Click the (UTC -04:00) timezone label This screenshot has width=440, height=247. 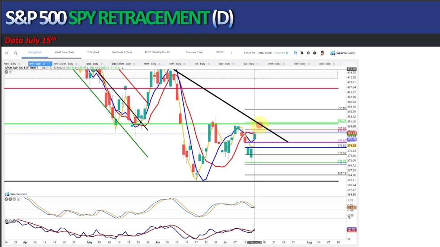(265, 53)
